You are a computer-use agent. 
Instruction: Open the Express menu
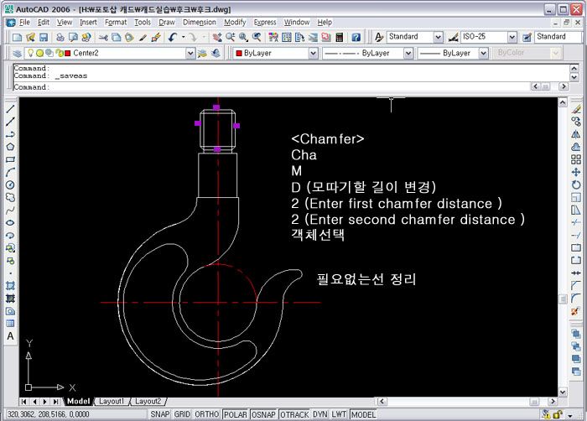tap(265, 23)
